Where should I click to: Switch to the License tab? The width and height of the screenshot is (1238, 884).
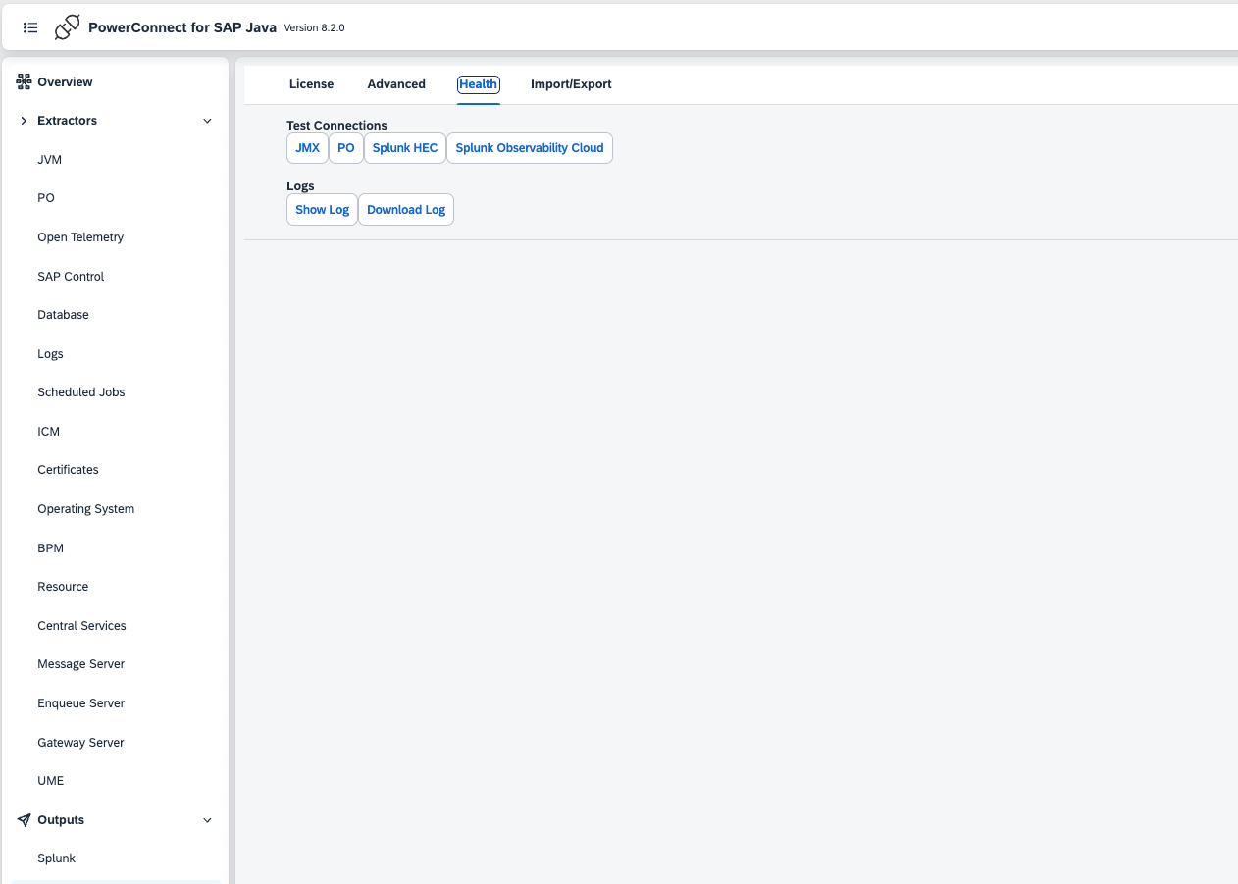(x=311, y=84)
